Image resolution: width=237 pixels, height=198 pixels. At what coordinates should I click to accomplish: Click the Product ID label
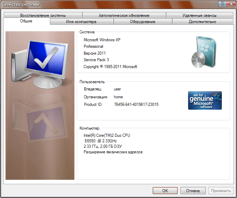[x=93, y=104]
